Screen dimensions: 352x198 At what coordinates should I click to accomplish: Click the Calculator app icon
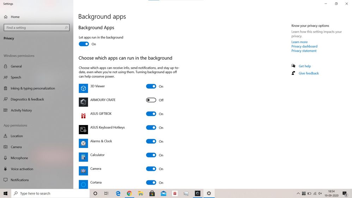pyautogui.click(x=83, y=157)
